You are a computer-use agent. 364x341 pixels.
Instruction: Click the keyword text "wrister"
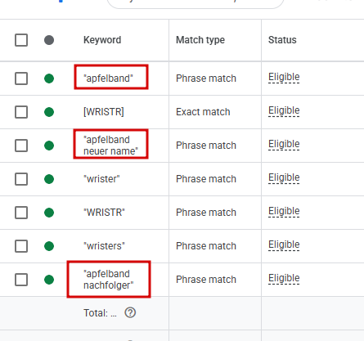(101, 179)
